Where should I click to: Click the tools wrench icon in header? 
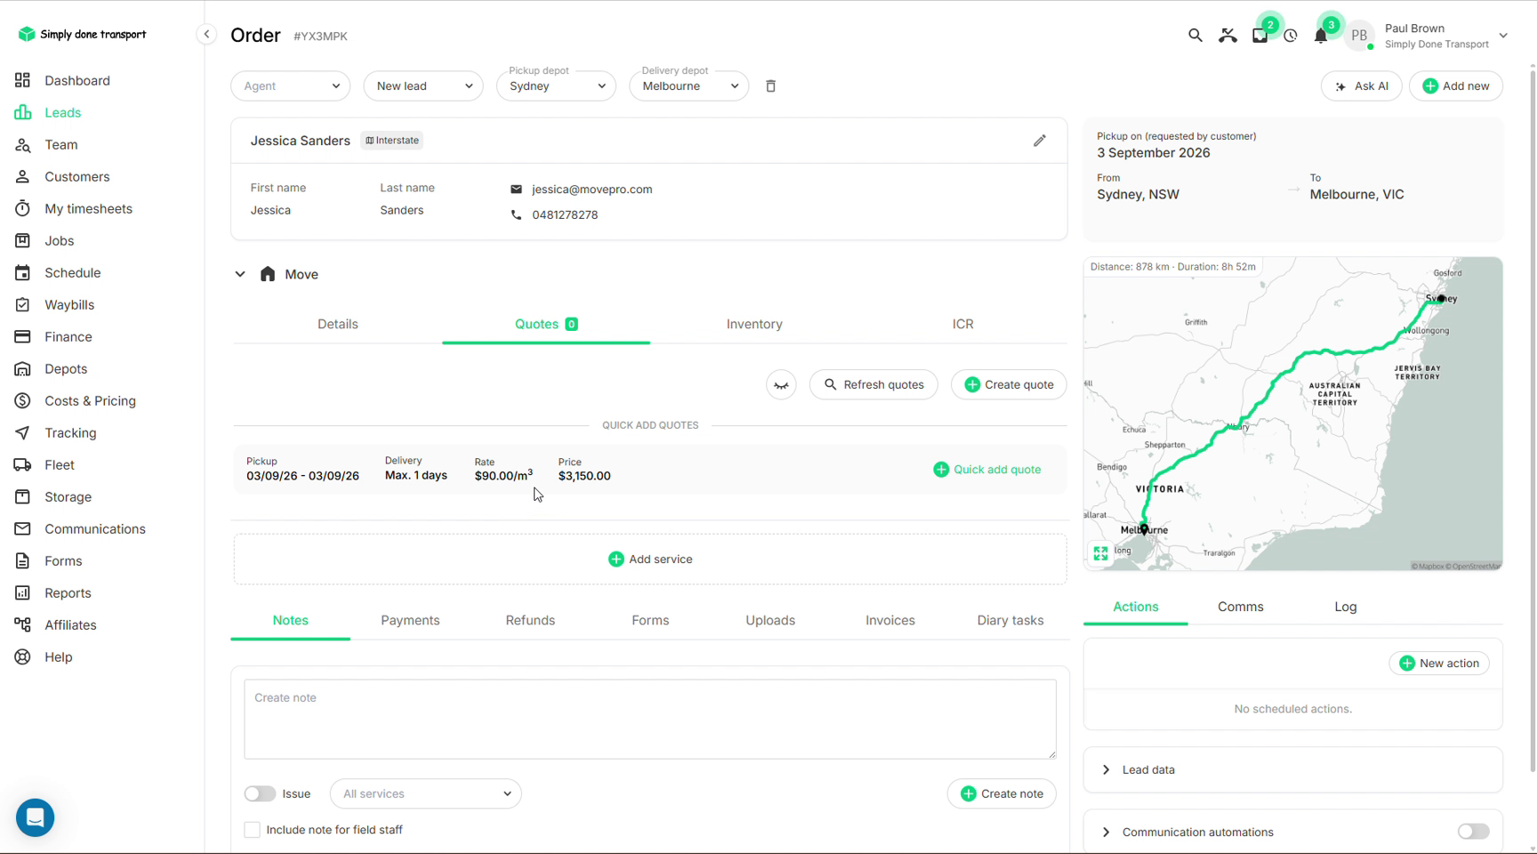pyautogui.click(x=1227, y=36)
